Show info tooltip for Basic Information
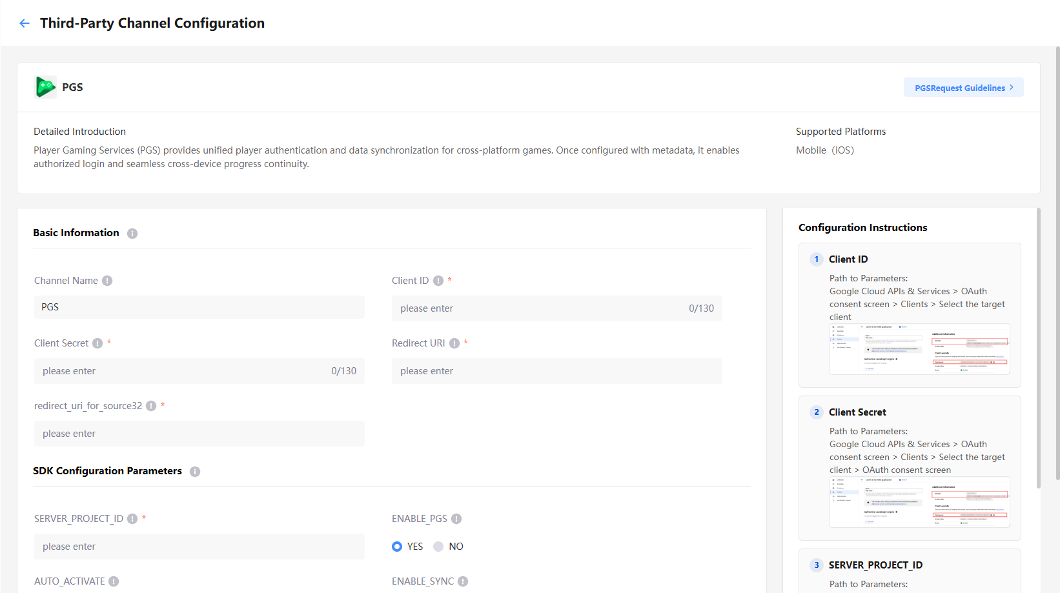This screenshot has width=1060, height=593. point(132,234)
